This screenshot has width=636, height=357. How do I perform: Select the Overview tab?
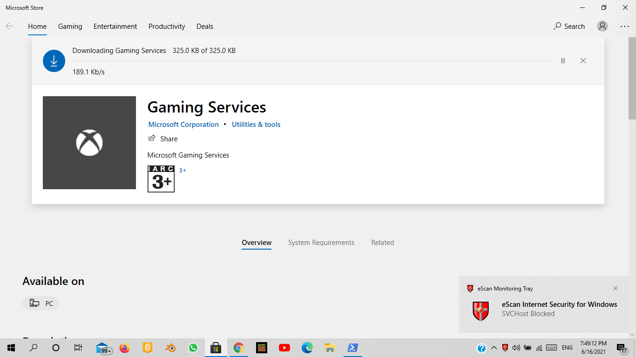pos(257,243)
